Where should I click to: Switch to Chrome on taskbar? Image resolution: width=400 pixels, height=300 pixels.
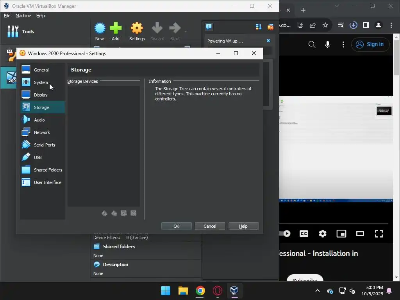[x=200, y=291]
